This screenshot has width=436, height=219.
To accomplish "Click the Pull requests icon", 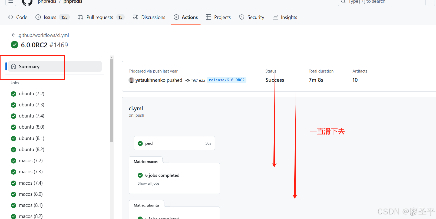I will [81, 17].
